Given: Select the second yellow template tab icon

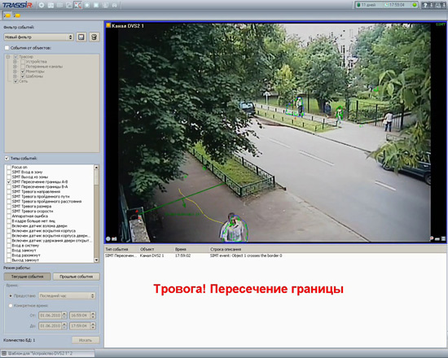Looking at the screenshot, I should tap(17, 15).
